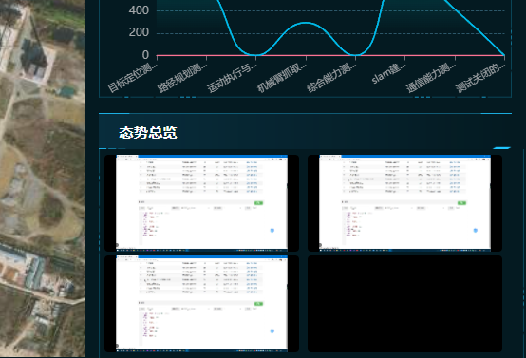Click the blue shield icon in bottom-left feed
The width and height of the screenshot is (526, 358).
tap(272, 330)
